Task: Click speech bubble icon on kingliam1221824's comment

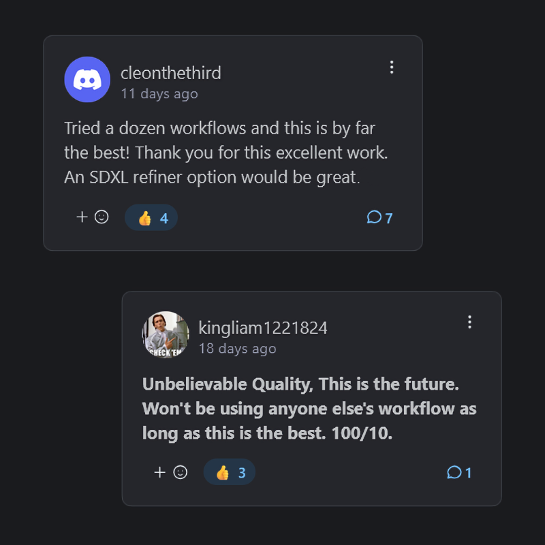Action: point(454,472)
